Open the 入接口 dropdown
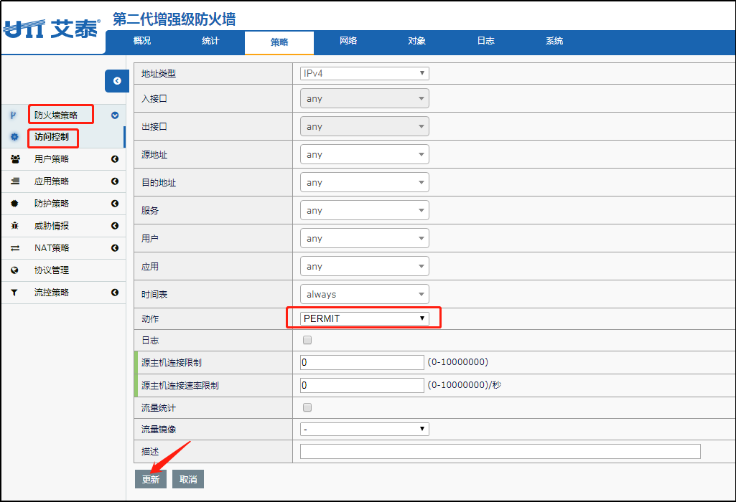Screen dimensions: 736x502 [x=364, y=98]
